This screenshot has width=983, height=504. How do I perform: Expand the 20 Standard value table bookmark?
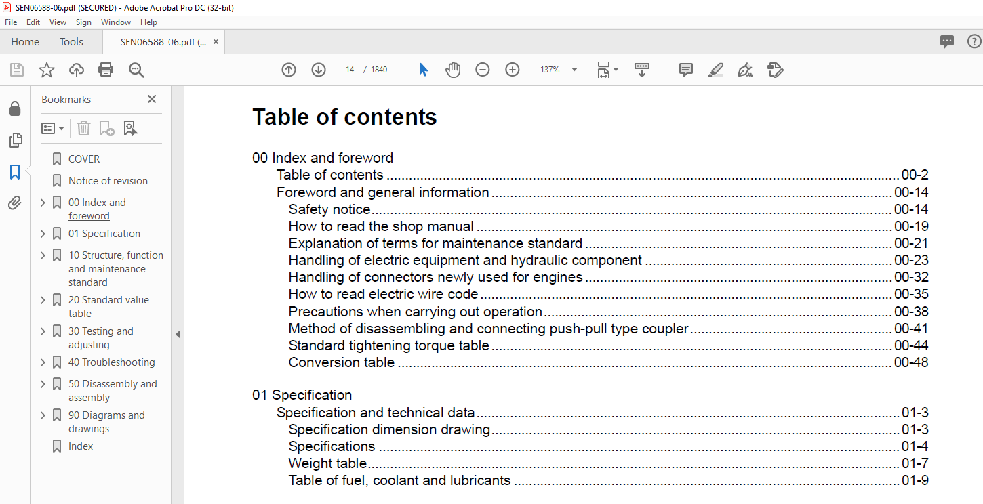coord(43,300)
